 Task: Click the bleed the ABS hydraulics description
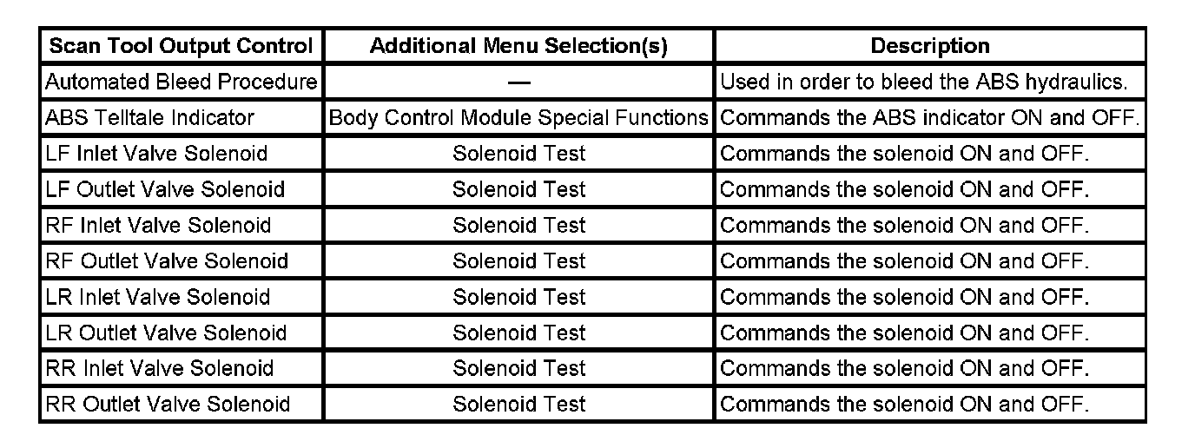pyautogui.click(x=924, y=82)
